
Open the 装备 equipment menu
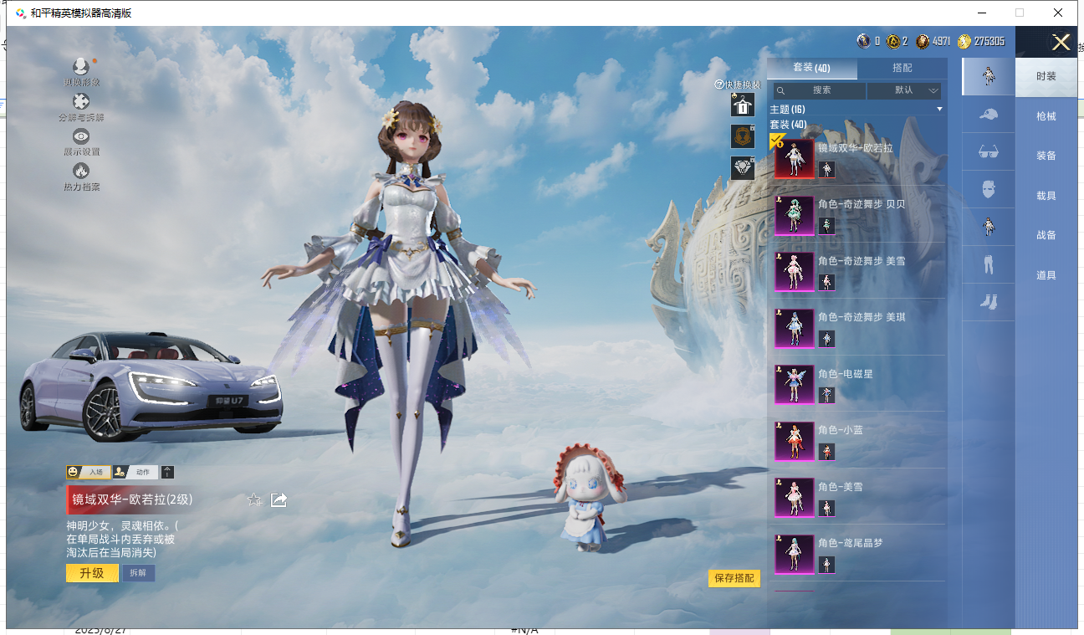point(1046,156)
